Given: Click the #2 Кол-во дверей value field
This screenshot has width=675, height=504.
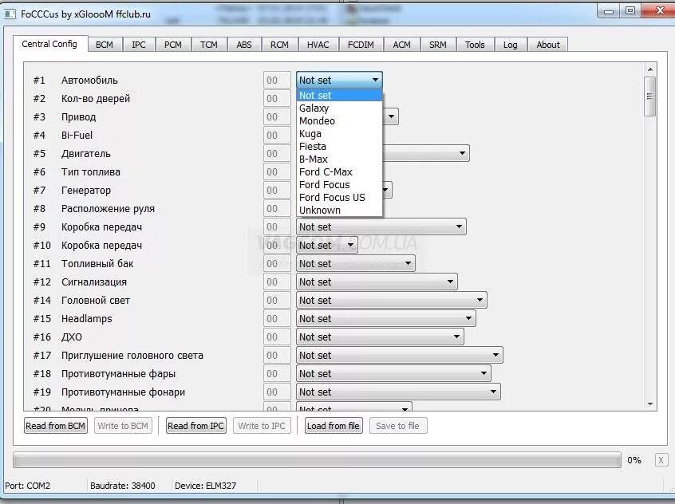Looking at the screenshot, I should (277, 99).
